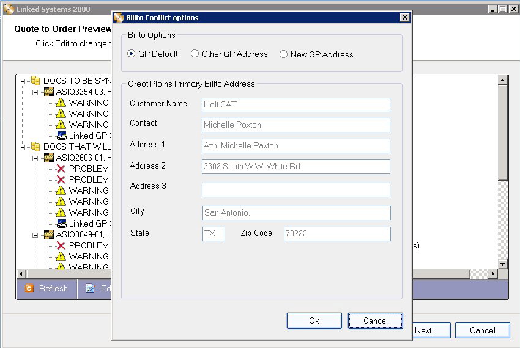The width and height of the screenshot is (520, 348).
Task: Collapse the ASIQ3254-03 tree node
Action: (35, 92)
